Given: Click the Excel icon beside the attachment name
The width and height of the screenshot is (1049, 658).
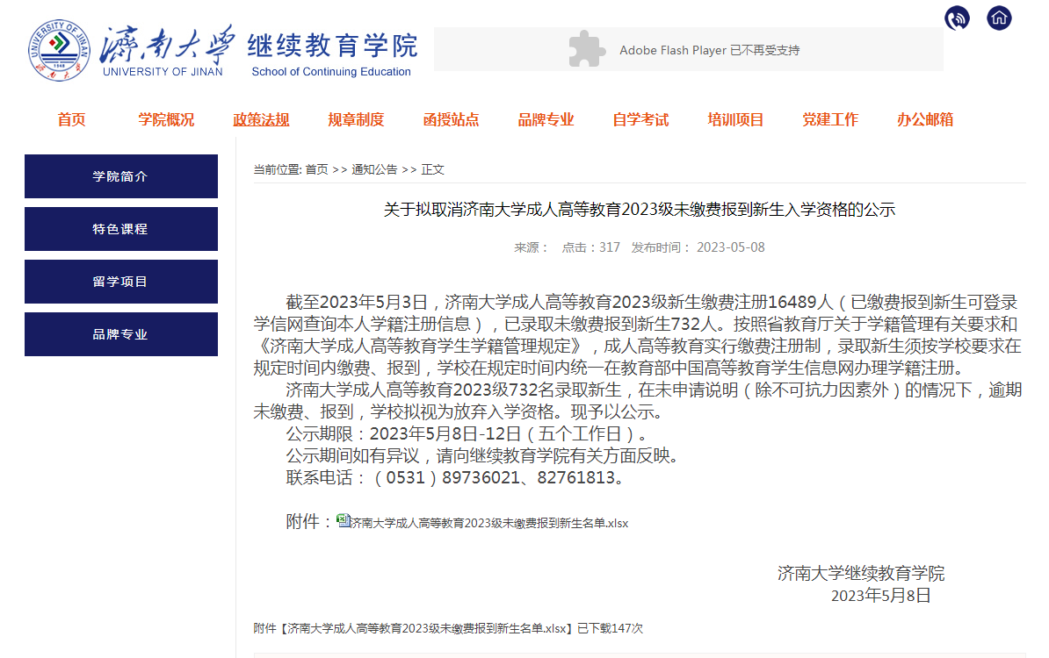Looking at the screenshot, I should (x=343, y=519).
